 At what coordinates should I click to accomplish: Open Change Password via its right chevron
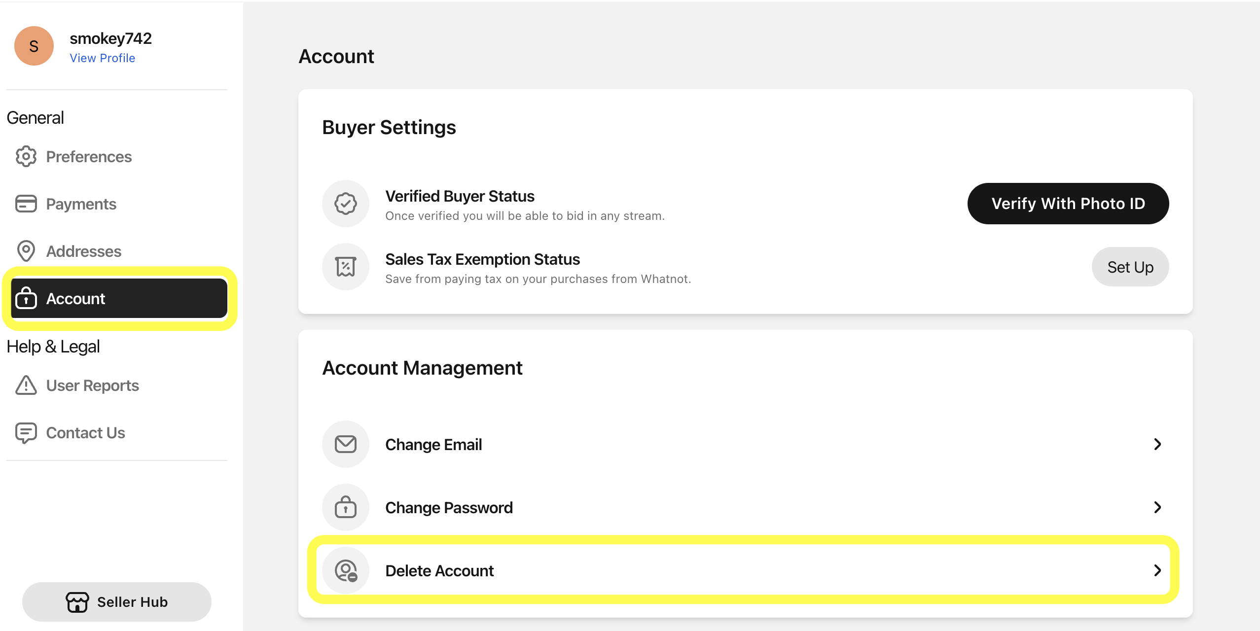click(1157, 507)
